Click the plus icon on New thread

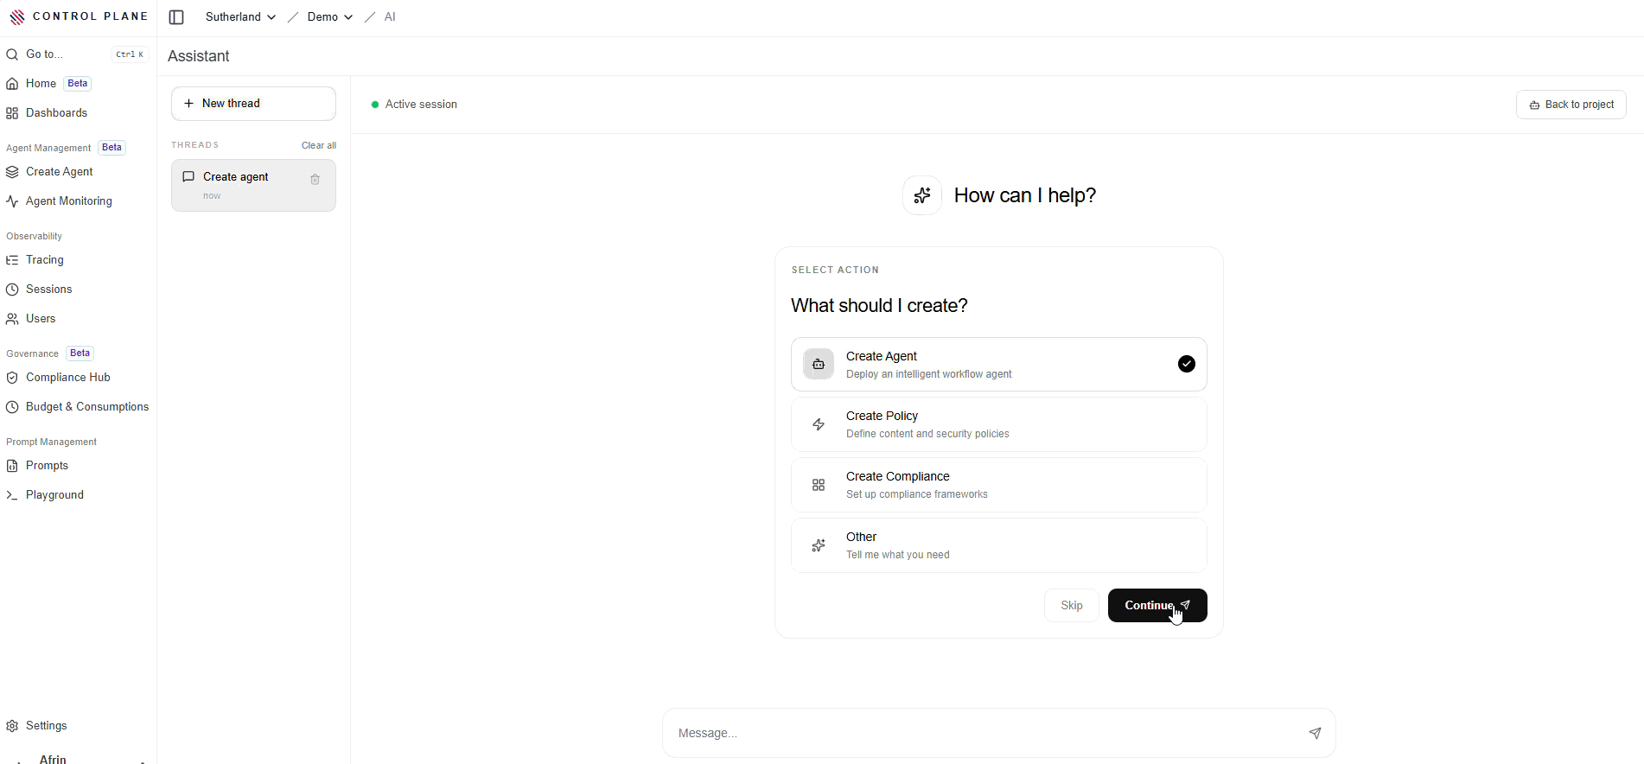click(x=188, y=104)
